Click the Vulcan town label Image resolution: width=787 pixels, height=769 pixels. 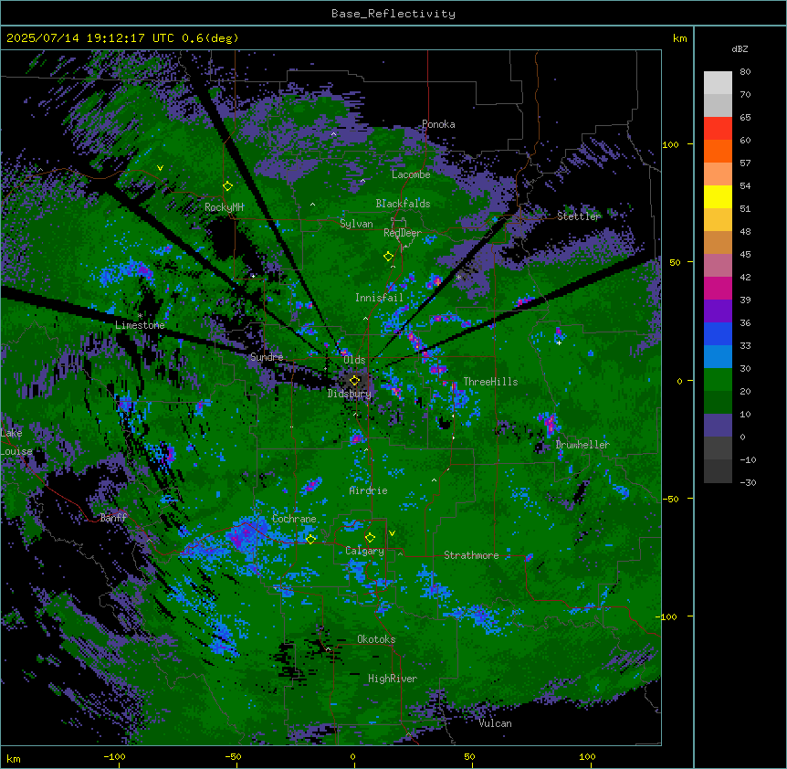click(496, 723)
